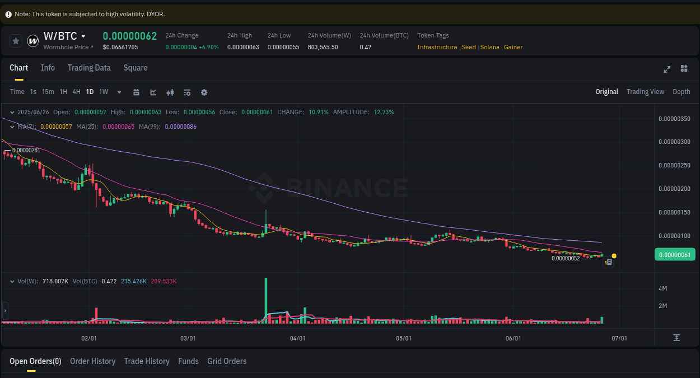Open the W/BTC trading pair dropdown

click(82, 35)
